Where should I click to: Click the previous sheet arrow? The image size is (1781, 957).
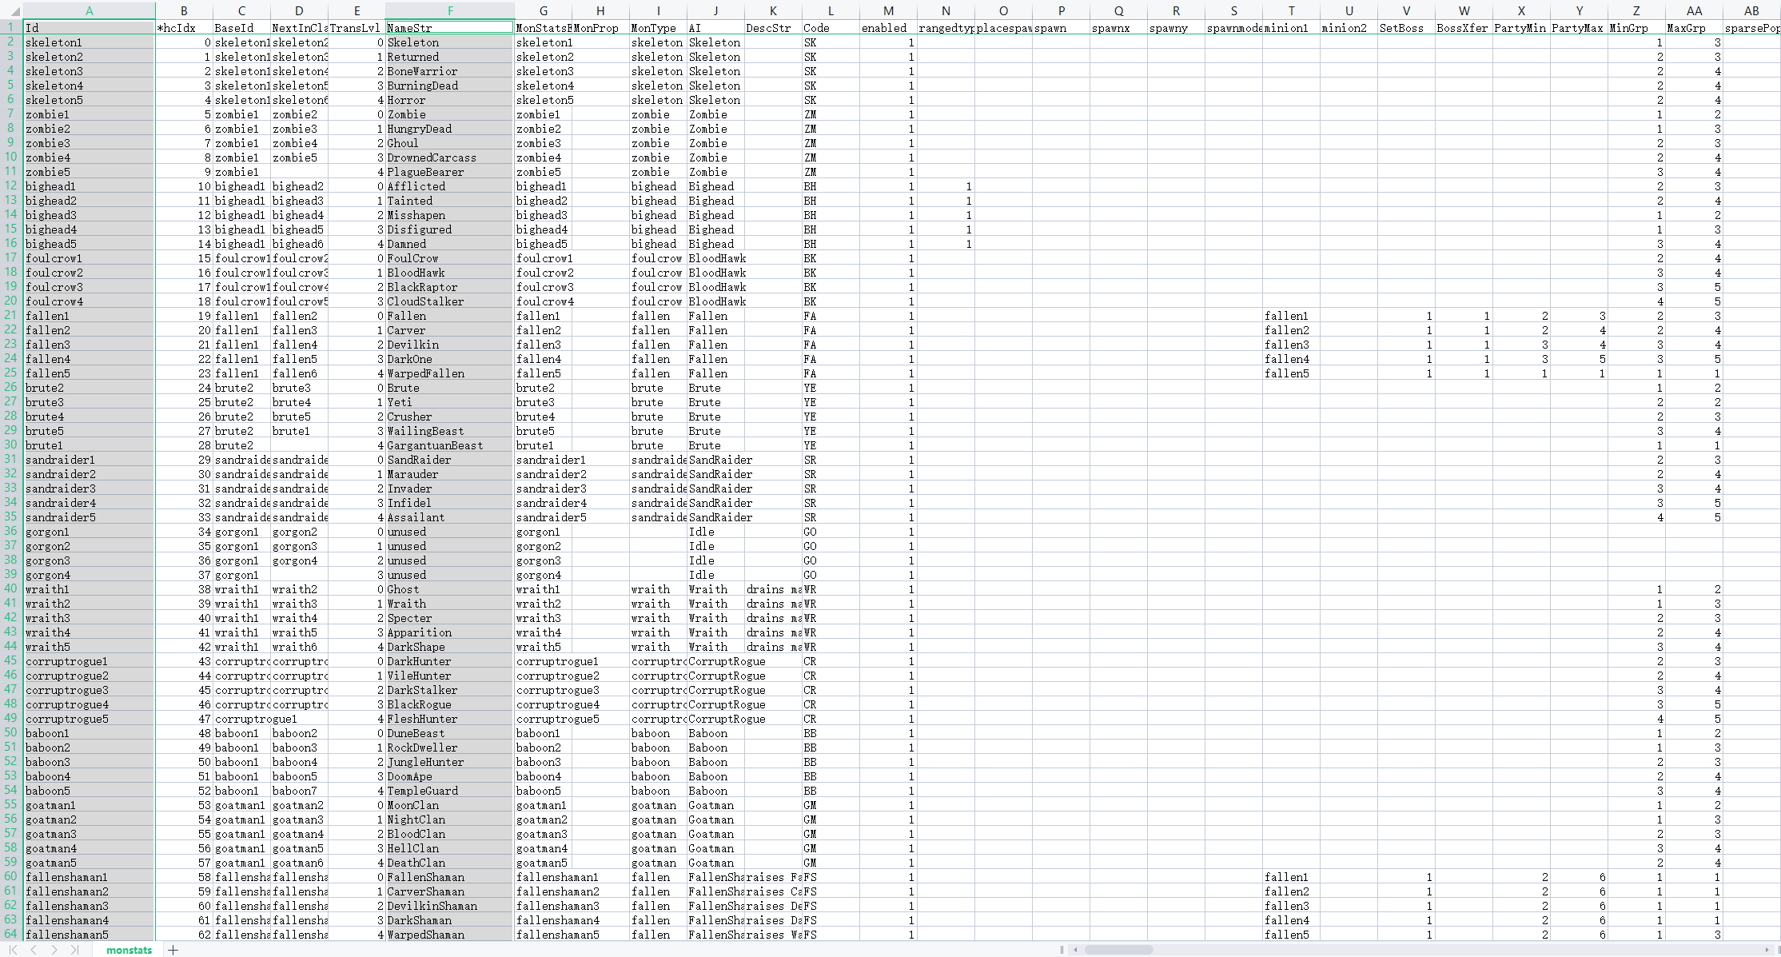point(34,950)
